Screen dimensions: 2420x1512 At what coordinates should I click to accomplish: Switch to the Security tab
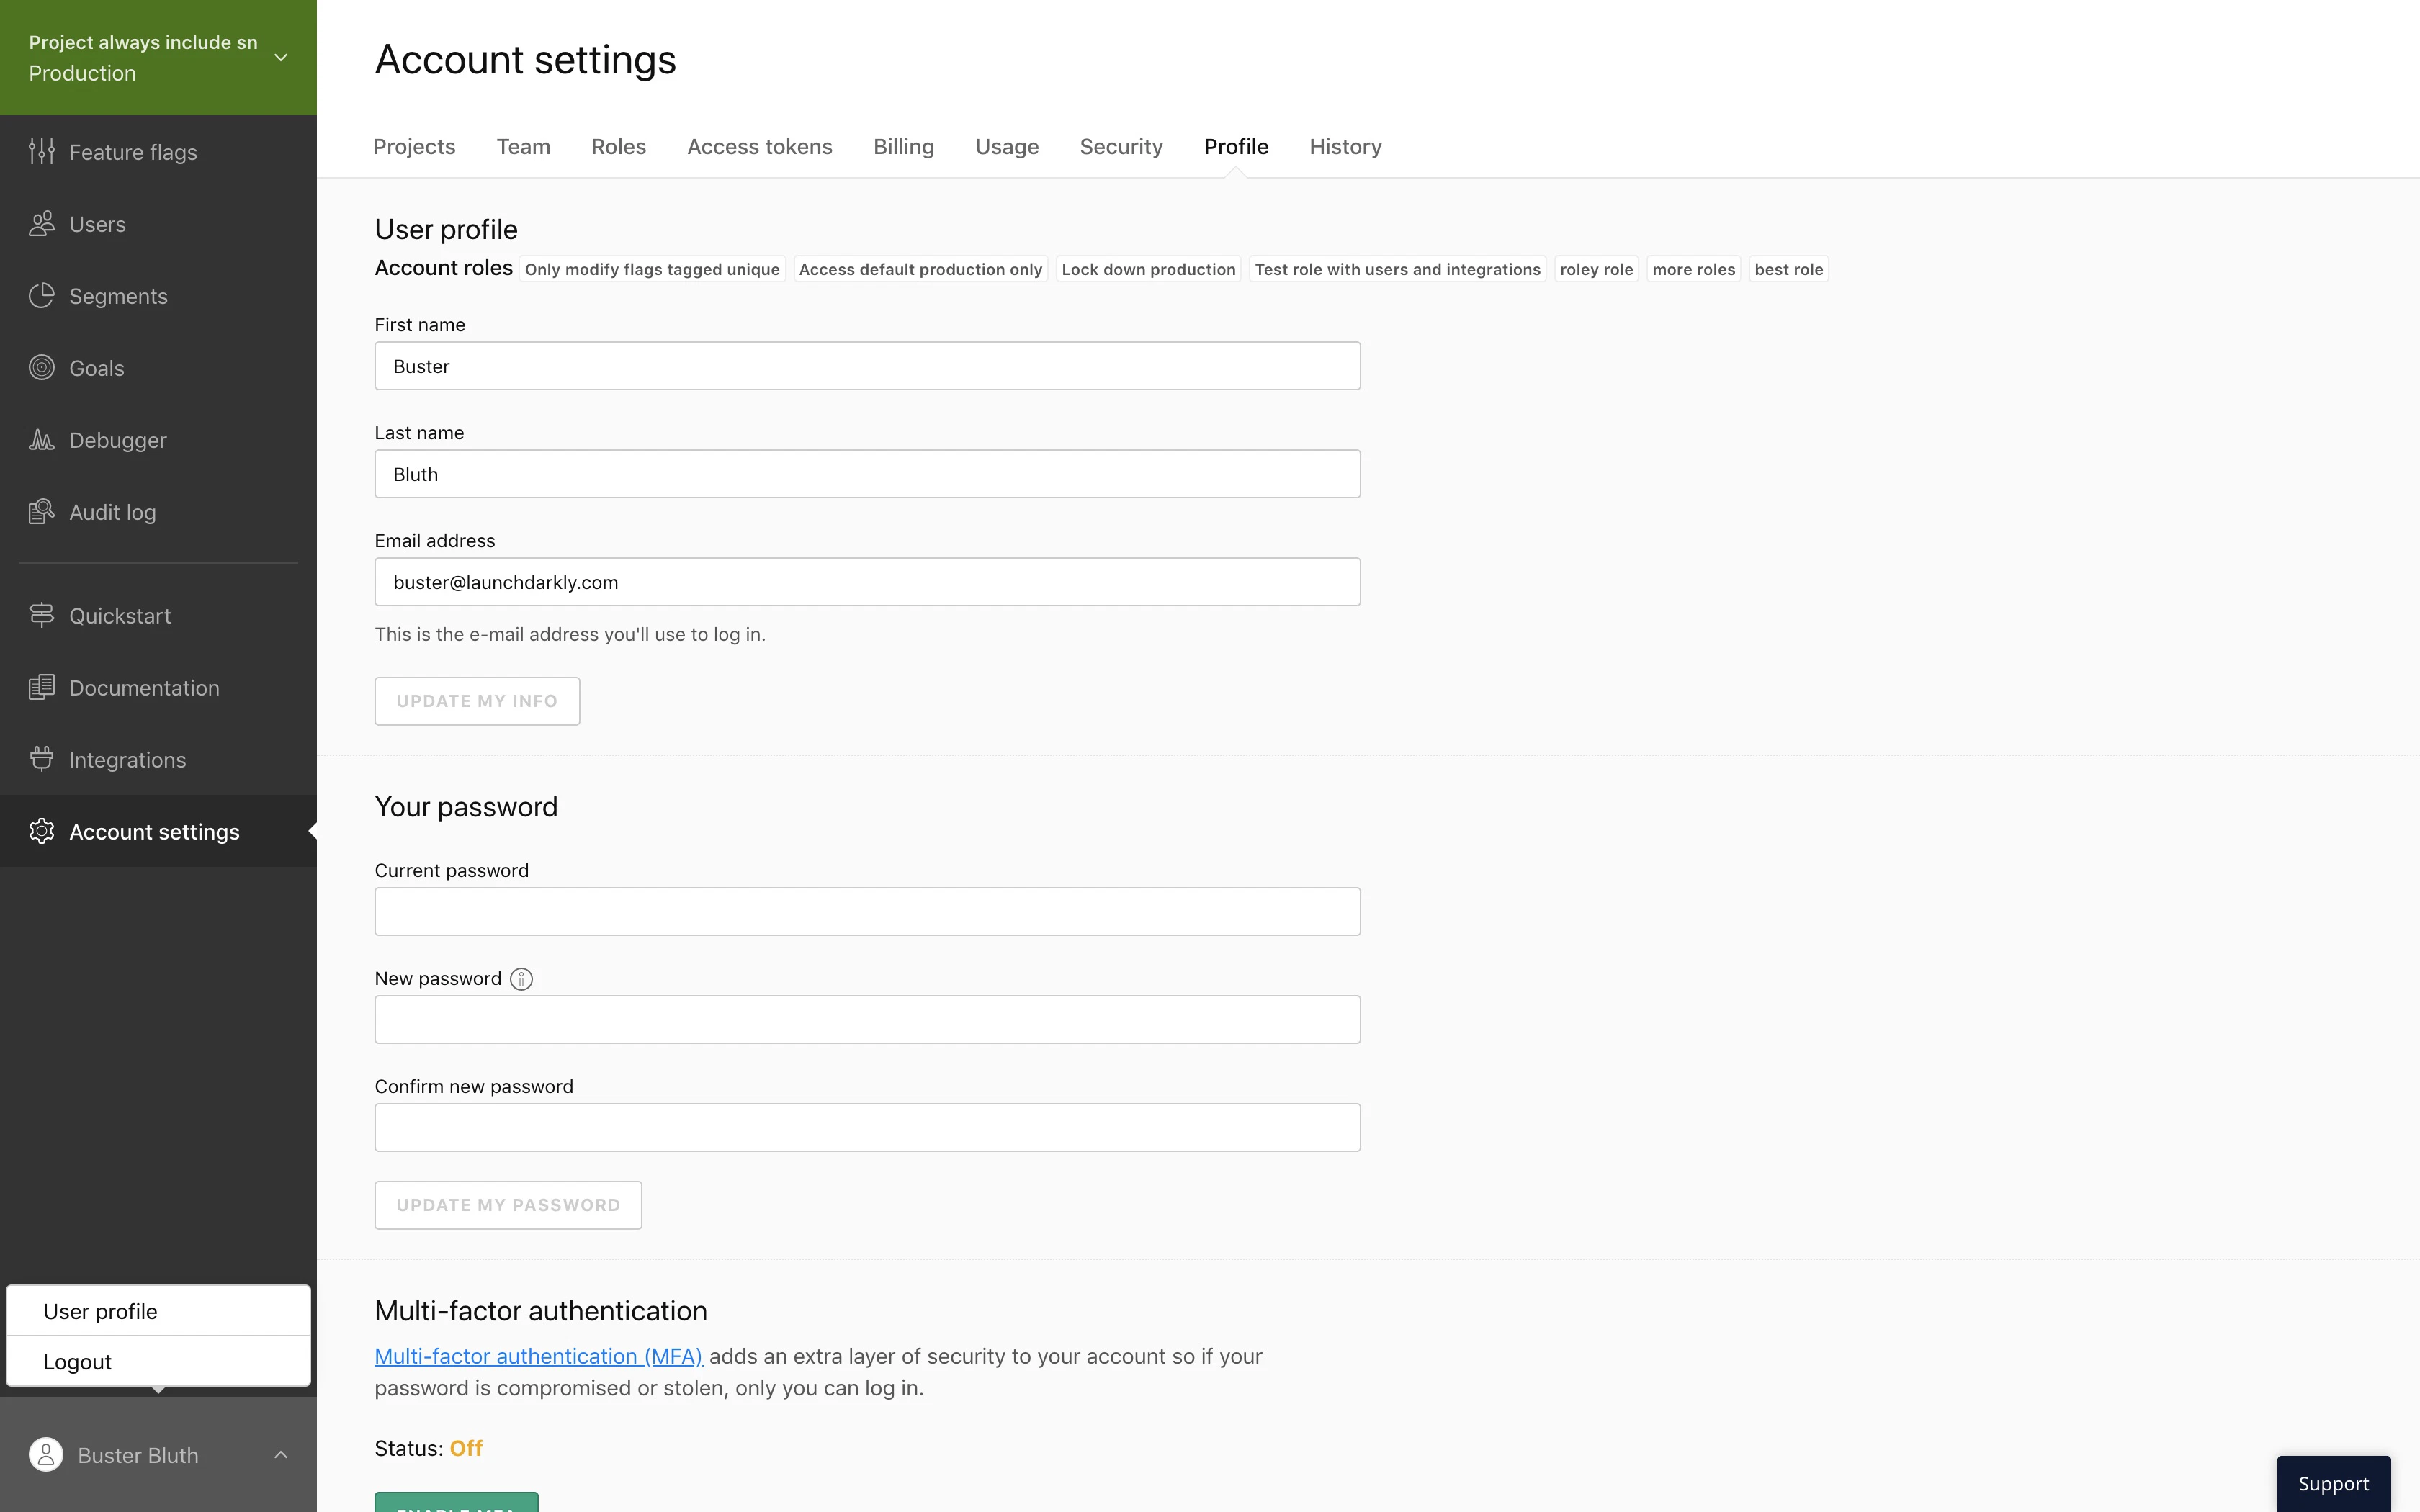pyautogui.click(x=1120, y=146)
